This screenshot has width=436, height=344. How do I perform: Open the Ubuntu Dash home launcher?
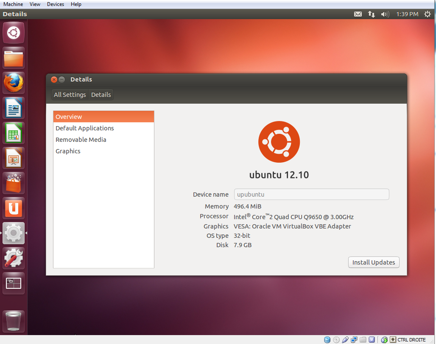click(x=13, y=33)
